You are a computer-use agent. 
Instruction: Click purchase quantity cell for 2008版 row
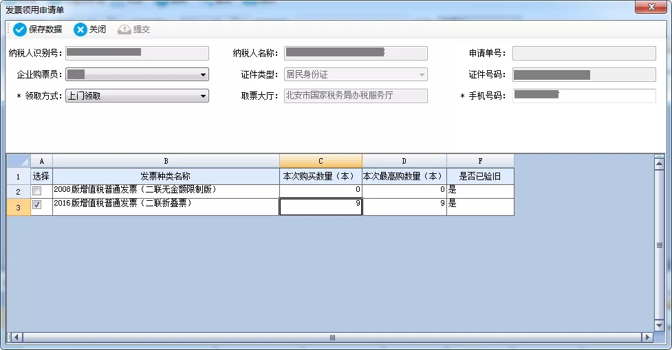click(321, 191)
